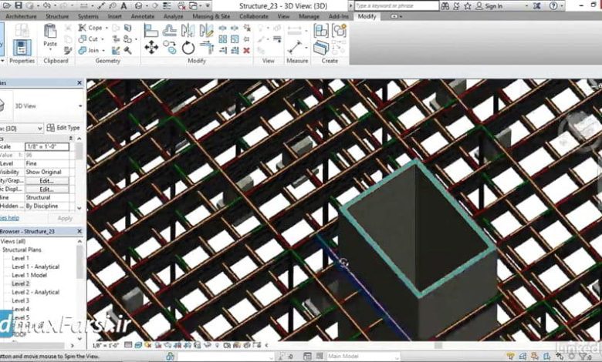Activate the Move tool with four arrows
The width and height of the screenshot is (602, 362).
tap(151, 48)
